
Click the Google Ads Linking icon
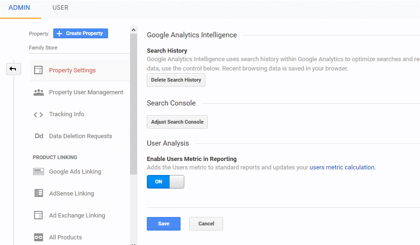coord(38,172)
